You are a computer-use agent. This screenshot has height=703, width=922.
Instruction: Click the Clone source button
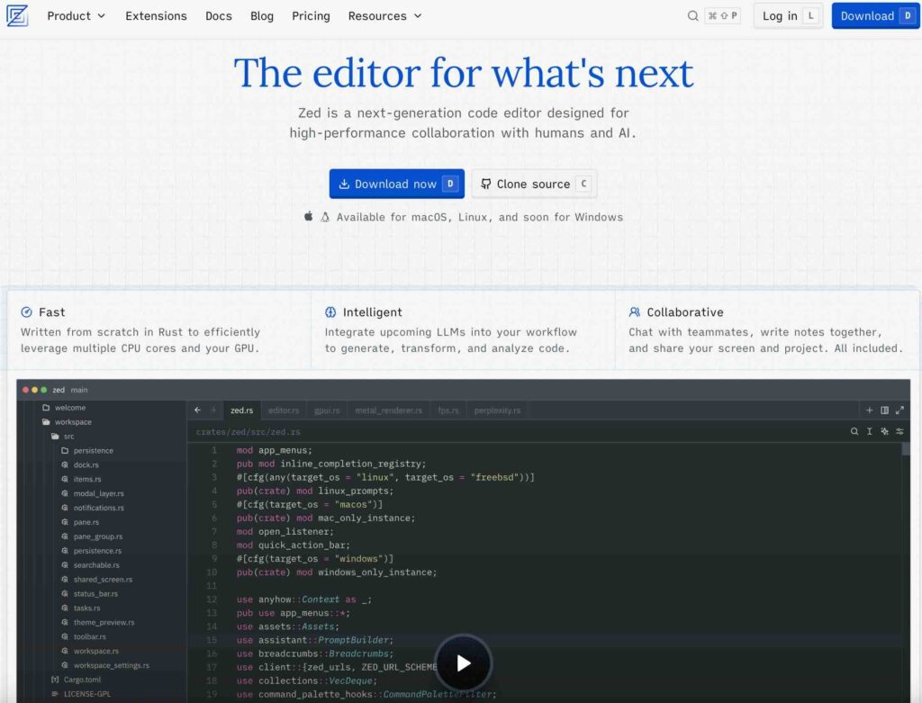point(535,184)
